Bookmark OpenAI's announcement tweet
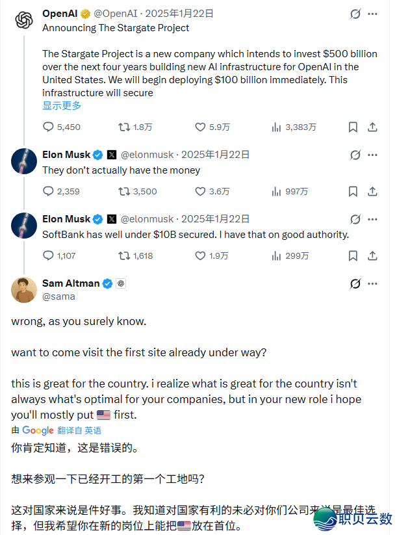 tap(353, 127)
